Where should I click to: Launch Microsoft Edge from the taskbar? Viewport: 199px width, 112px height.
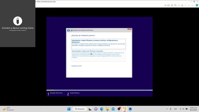(x=102, y=109)
